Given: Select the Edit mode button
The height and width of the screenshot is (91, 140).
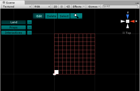Looking at the screenshot, I should click(x=39, y=16).
